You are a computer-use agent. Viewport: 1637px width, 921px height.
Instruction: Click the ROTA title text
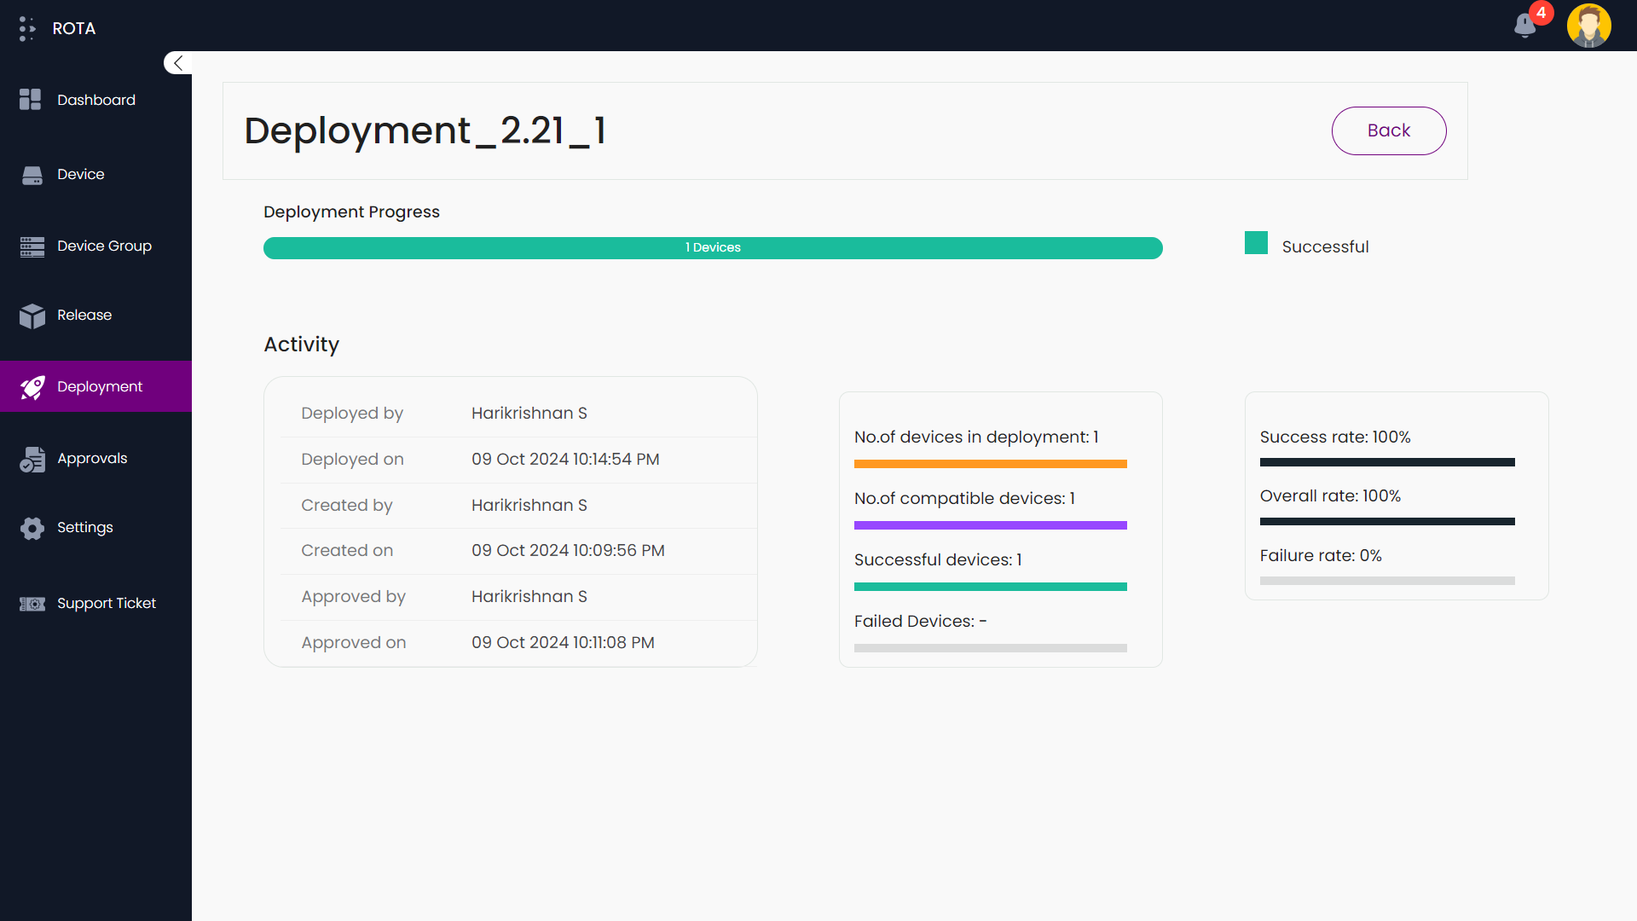coord(74,28)
